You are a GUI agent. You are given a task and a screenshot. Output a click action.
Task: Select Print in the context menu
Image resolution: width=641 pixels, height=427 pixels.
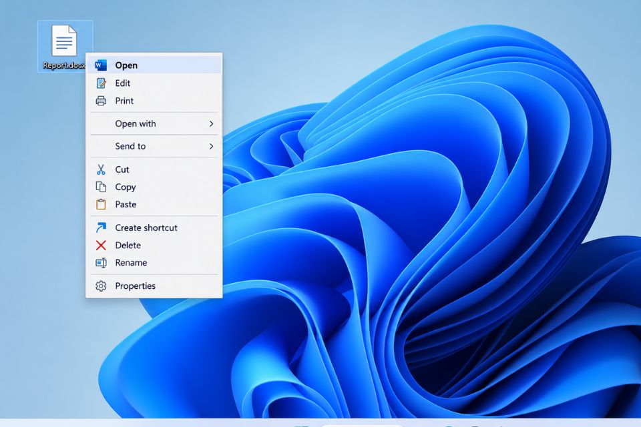point(154,101)
